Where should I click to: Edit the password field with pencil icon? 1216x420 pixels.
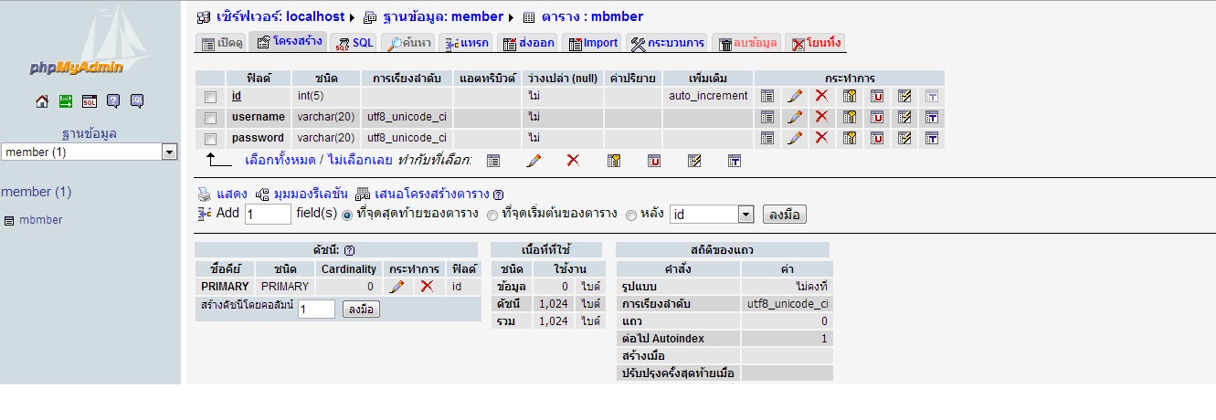(795, 138)
